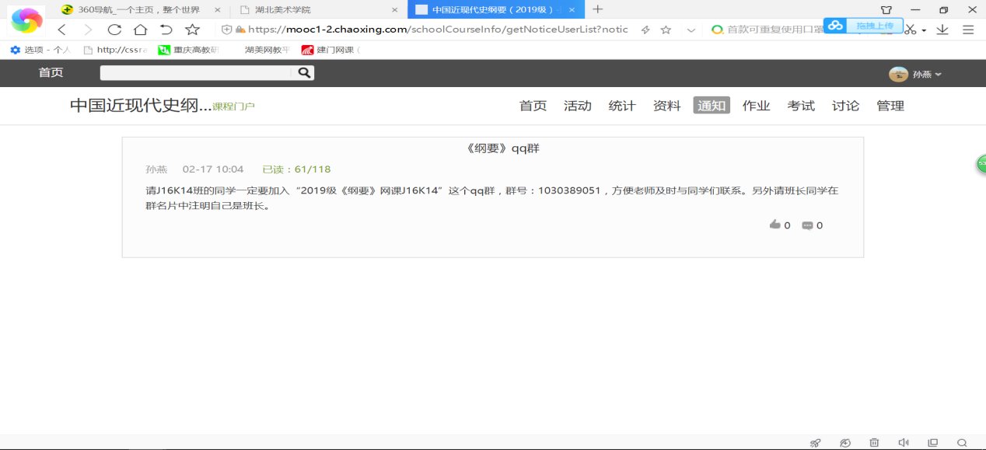The image size is (986, 450).
Task: Open the downloads arrow icon
Action: point(942,30)
